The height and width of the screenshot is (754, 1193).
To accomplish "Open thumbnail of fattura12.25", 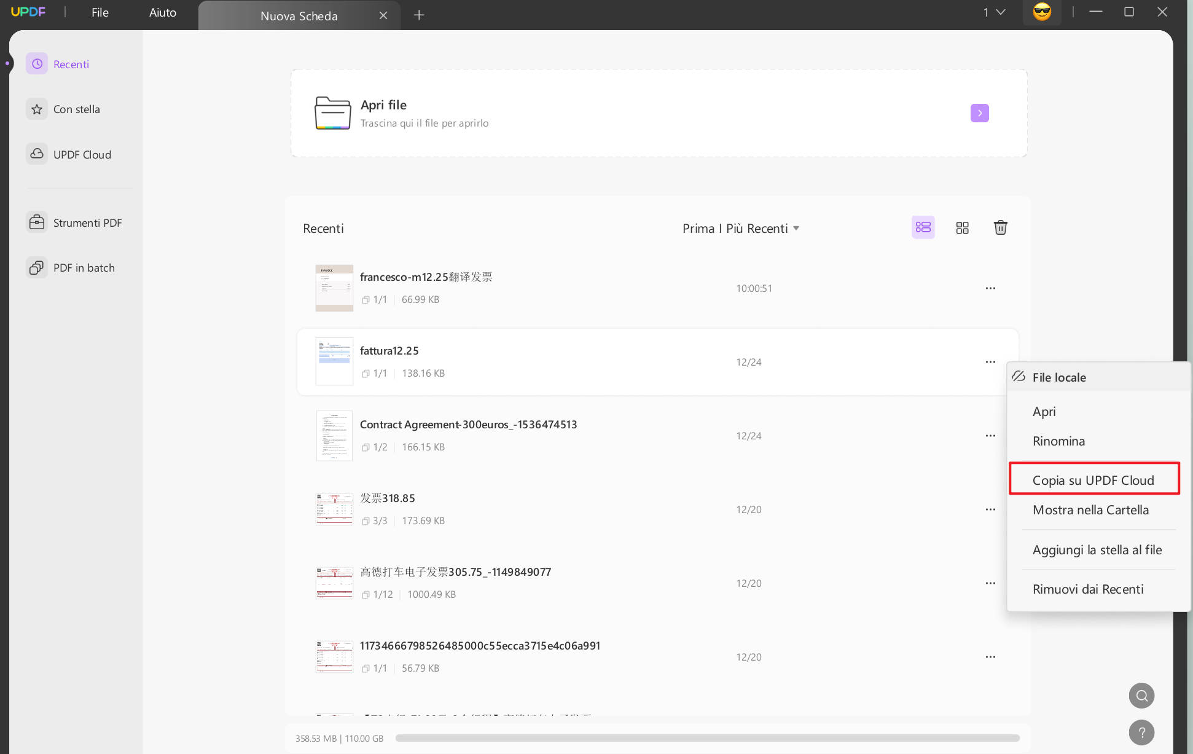I will [334, 362].
